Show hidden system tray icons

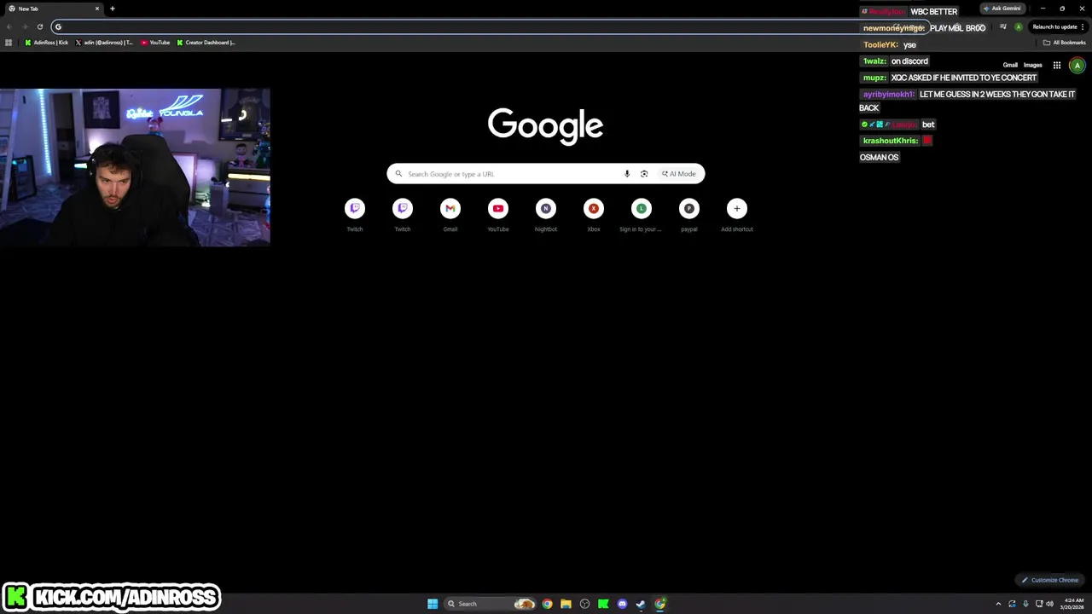coord(998,604)
